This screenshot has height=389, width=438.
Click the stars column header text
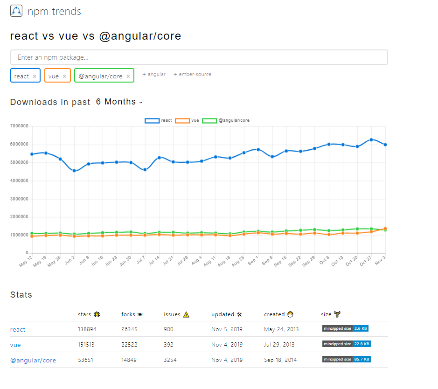tap(84, 314)
